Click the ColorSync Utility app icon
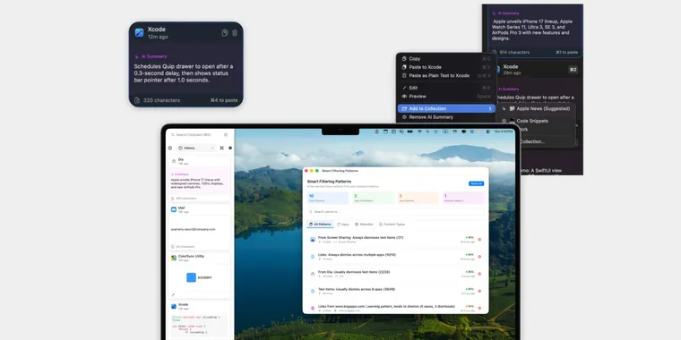This screenshot has height=340, width=681. 174,258
